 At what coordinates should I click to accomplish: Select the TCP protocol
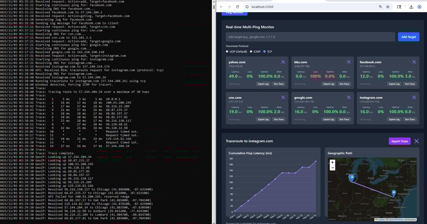tap(264, 51)
